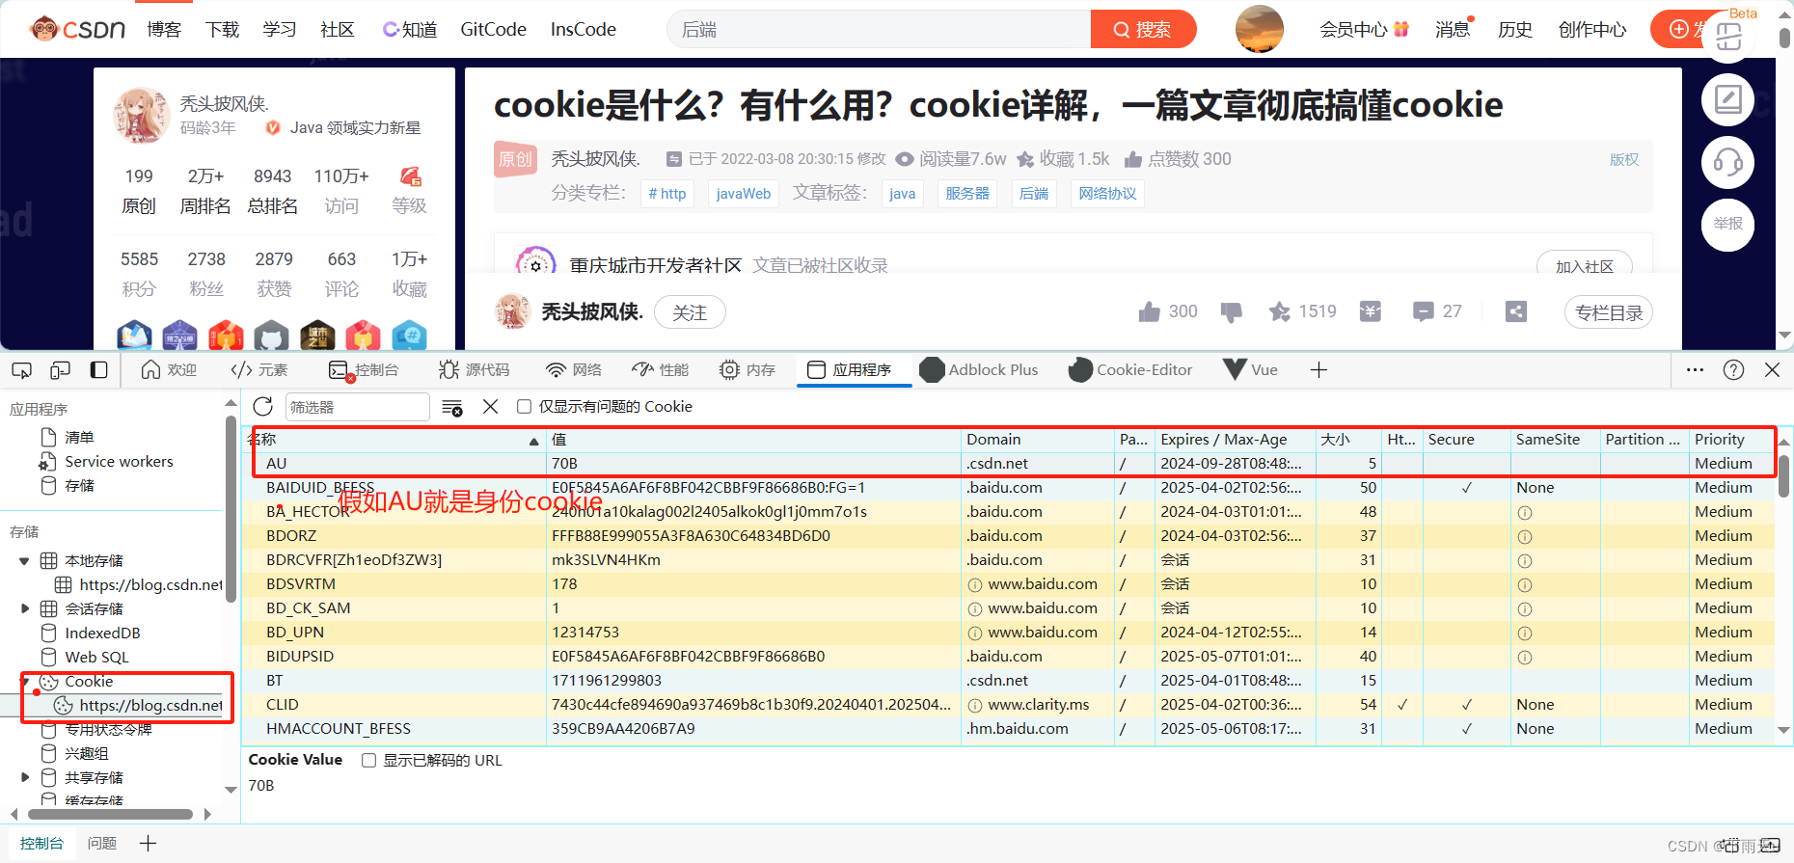Enable 仅显示有问题的 Cookie checkbox
Screen dimensions: 1794x863
(x=524, y=407)
